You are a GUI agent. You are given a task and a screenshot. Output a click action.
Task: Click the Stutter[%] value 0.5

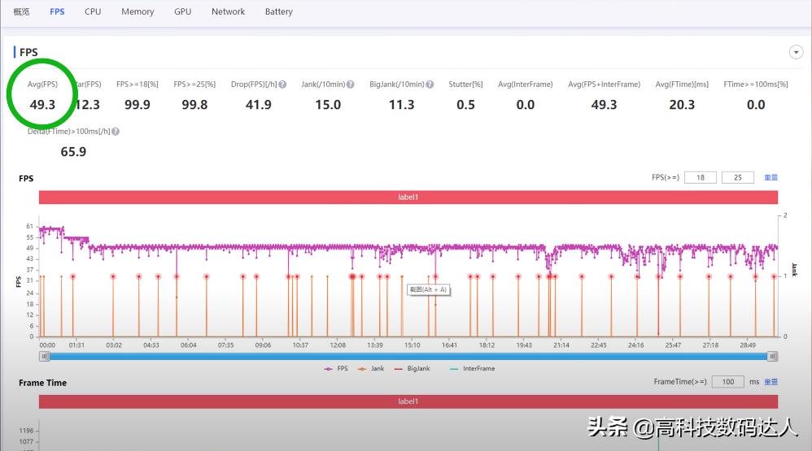[x=465, y=105]
